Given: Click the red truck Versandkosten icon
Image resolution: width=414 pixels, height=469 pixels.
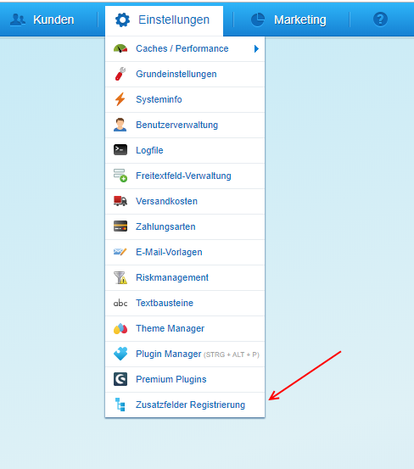Looking at the screenshot, I should point(120,201).
